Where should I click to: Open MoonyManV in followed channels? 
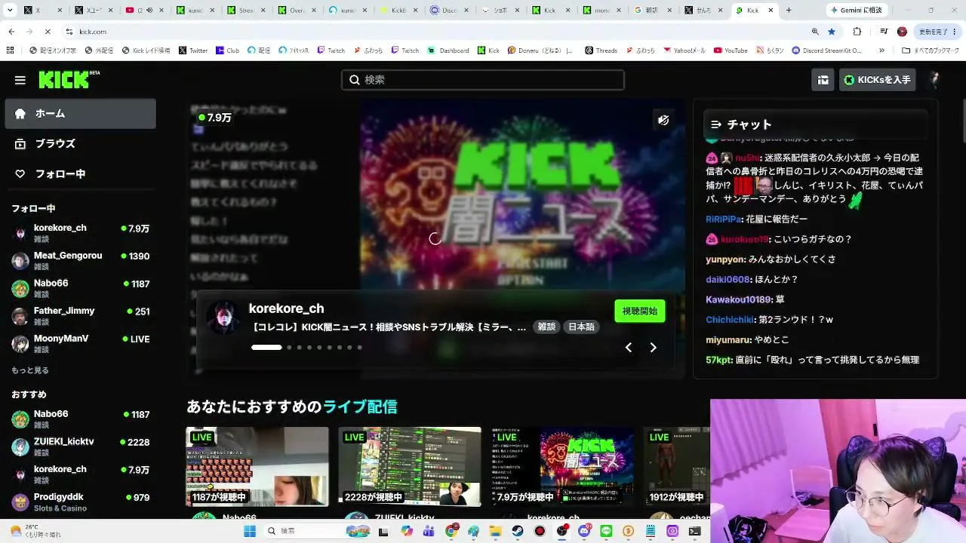tap(81, 344)
